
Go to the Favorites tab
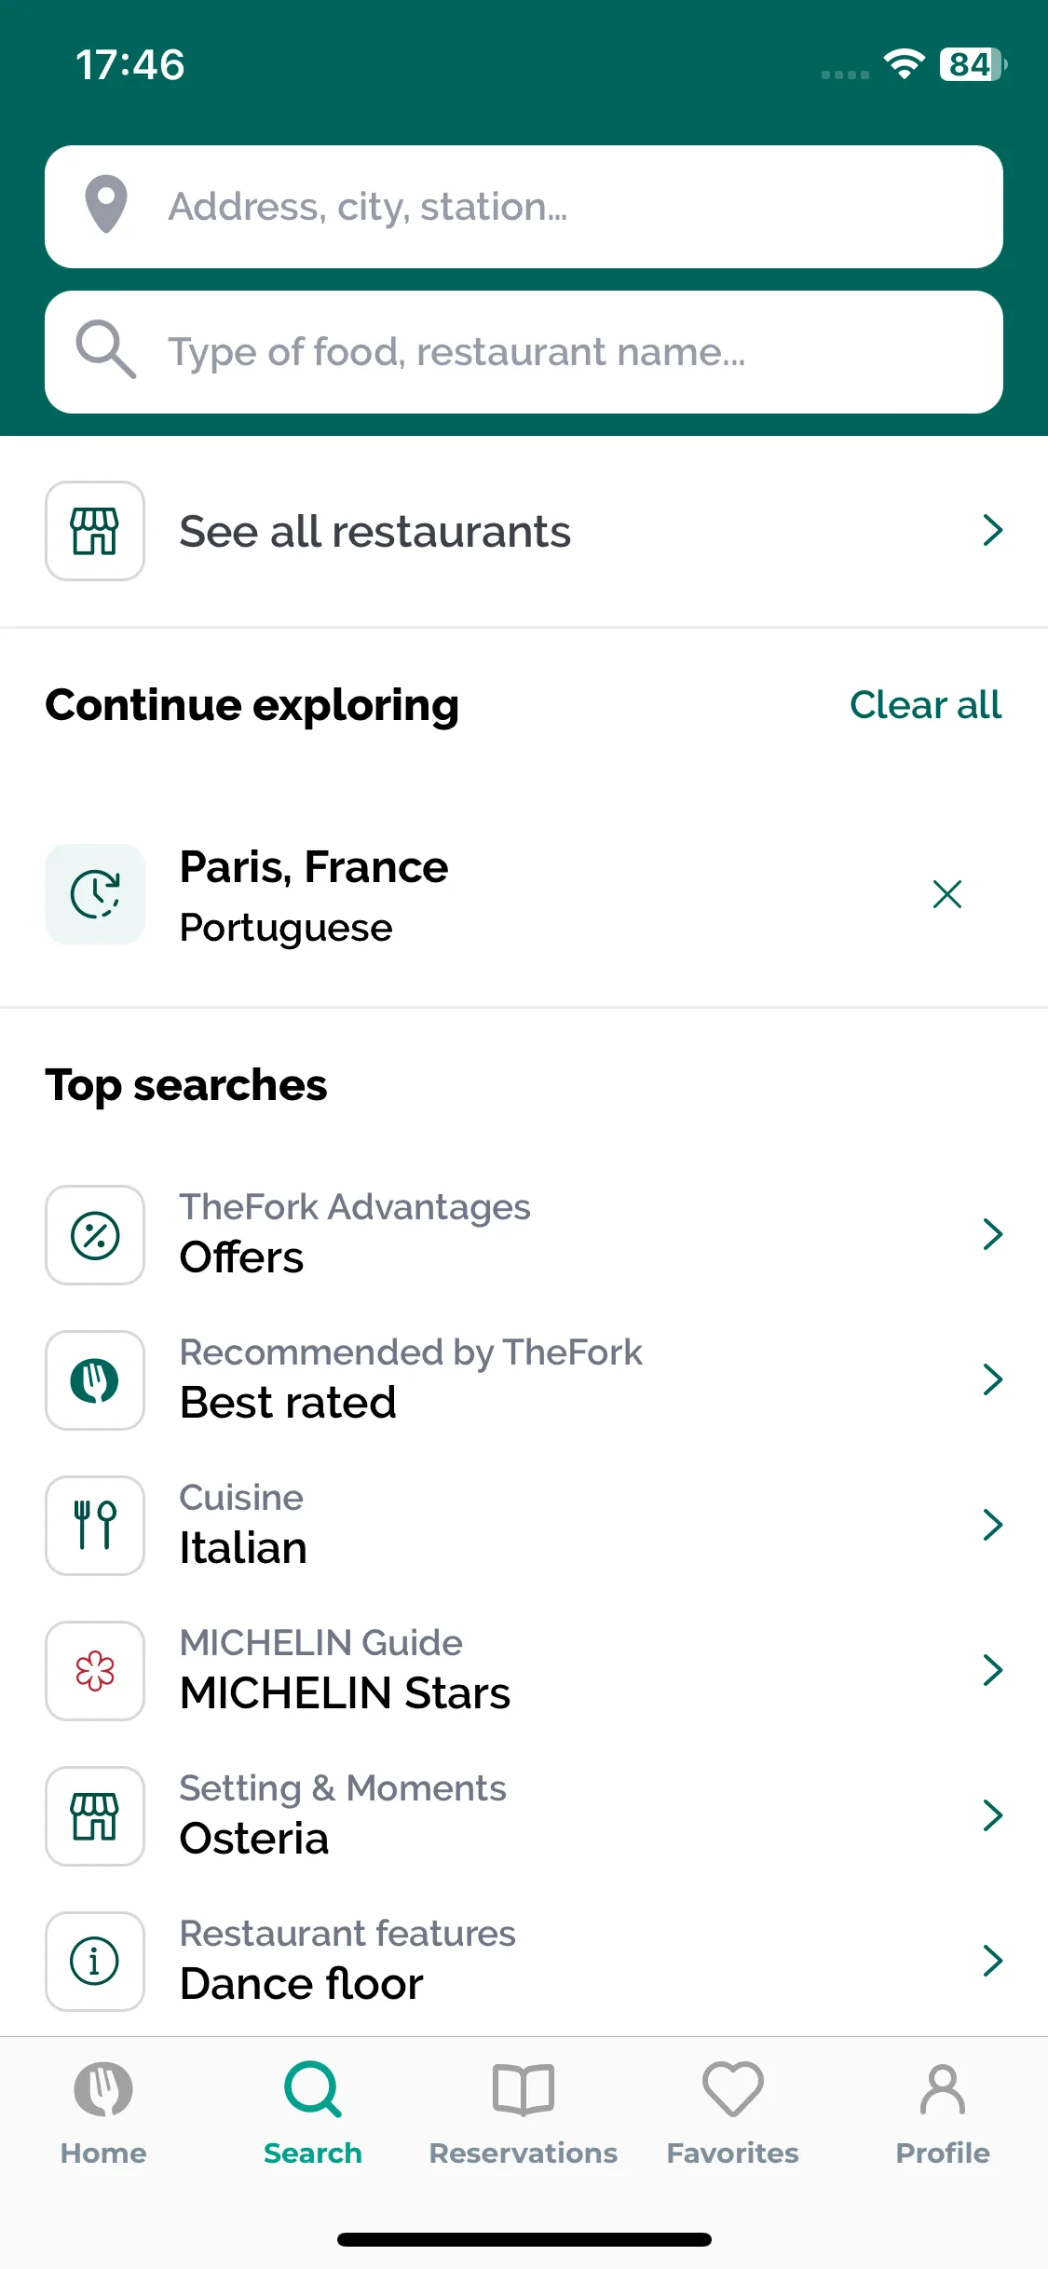click(733, 2114)
